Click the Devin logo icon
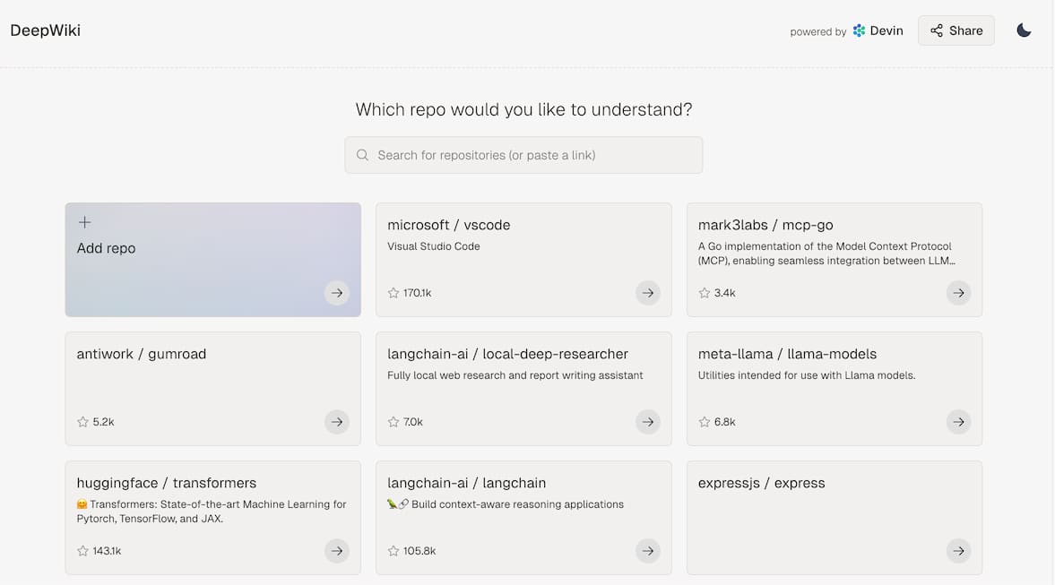The height and width of the screenshot is (585, 1055). (x=859, y=30)
